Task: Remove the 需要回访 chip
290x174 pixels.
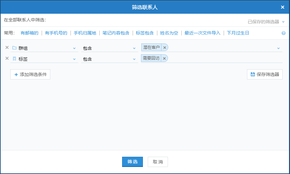Action: pyautogui.click(x=164, y=58)
